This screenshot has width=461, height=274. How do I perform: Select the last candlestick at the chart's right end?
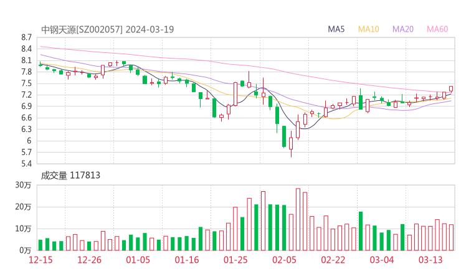(x=451, y=89)
